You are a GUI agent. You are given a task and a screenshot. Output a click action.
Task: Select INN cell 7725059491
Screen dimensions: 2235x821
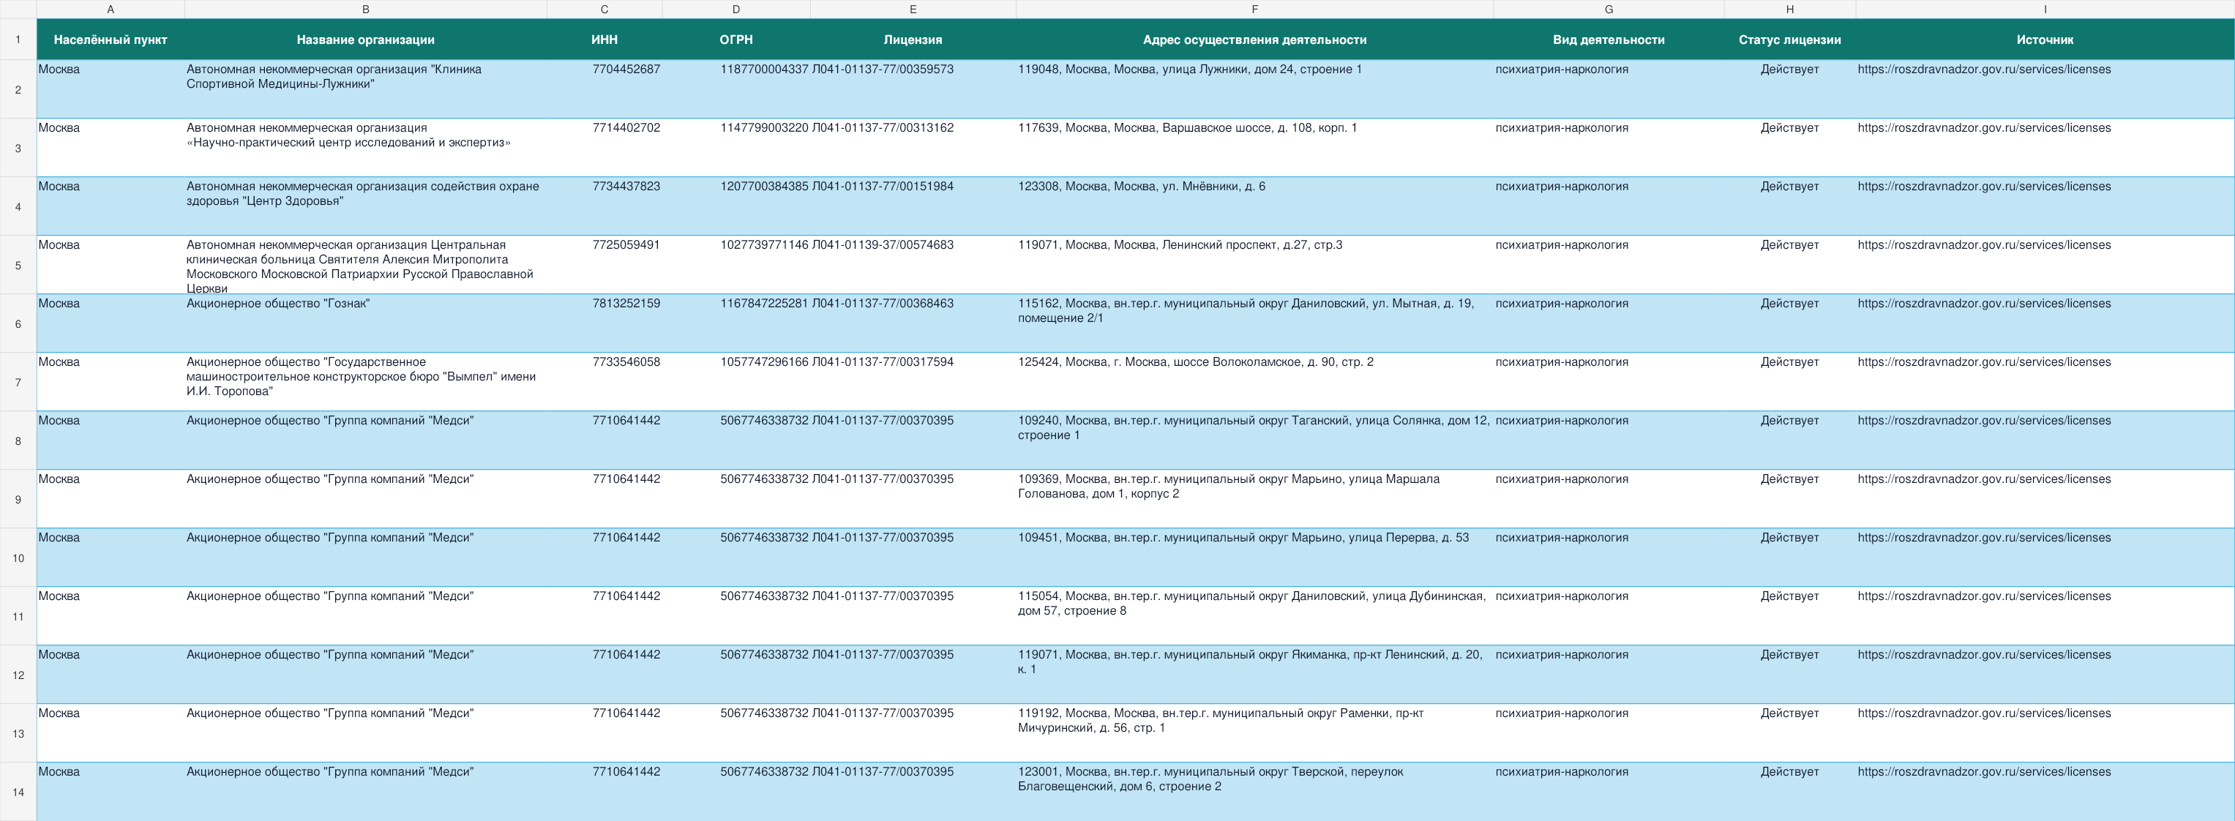pyautogui.click(x=604, y=265)
